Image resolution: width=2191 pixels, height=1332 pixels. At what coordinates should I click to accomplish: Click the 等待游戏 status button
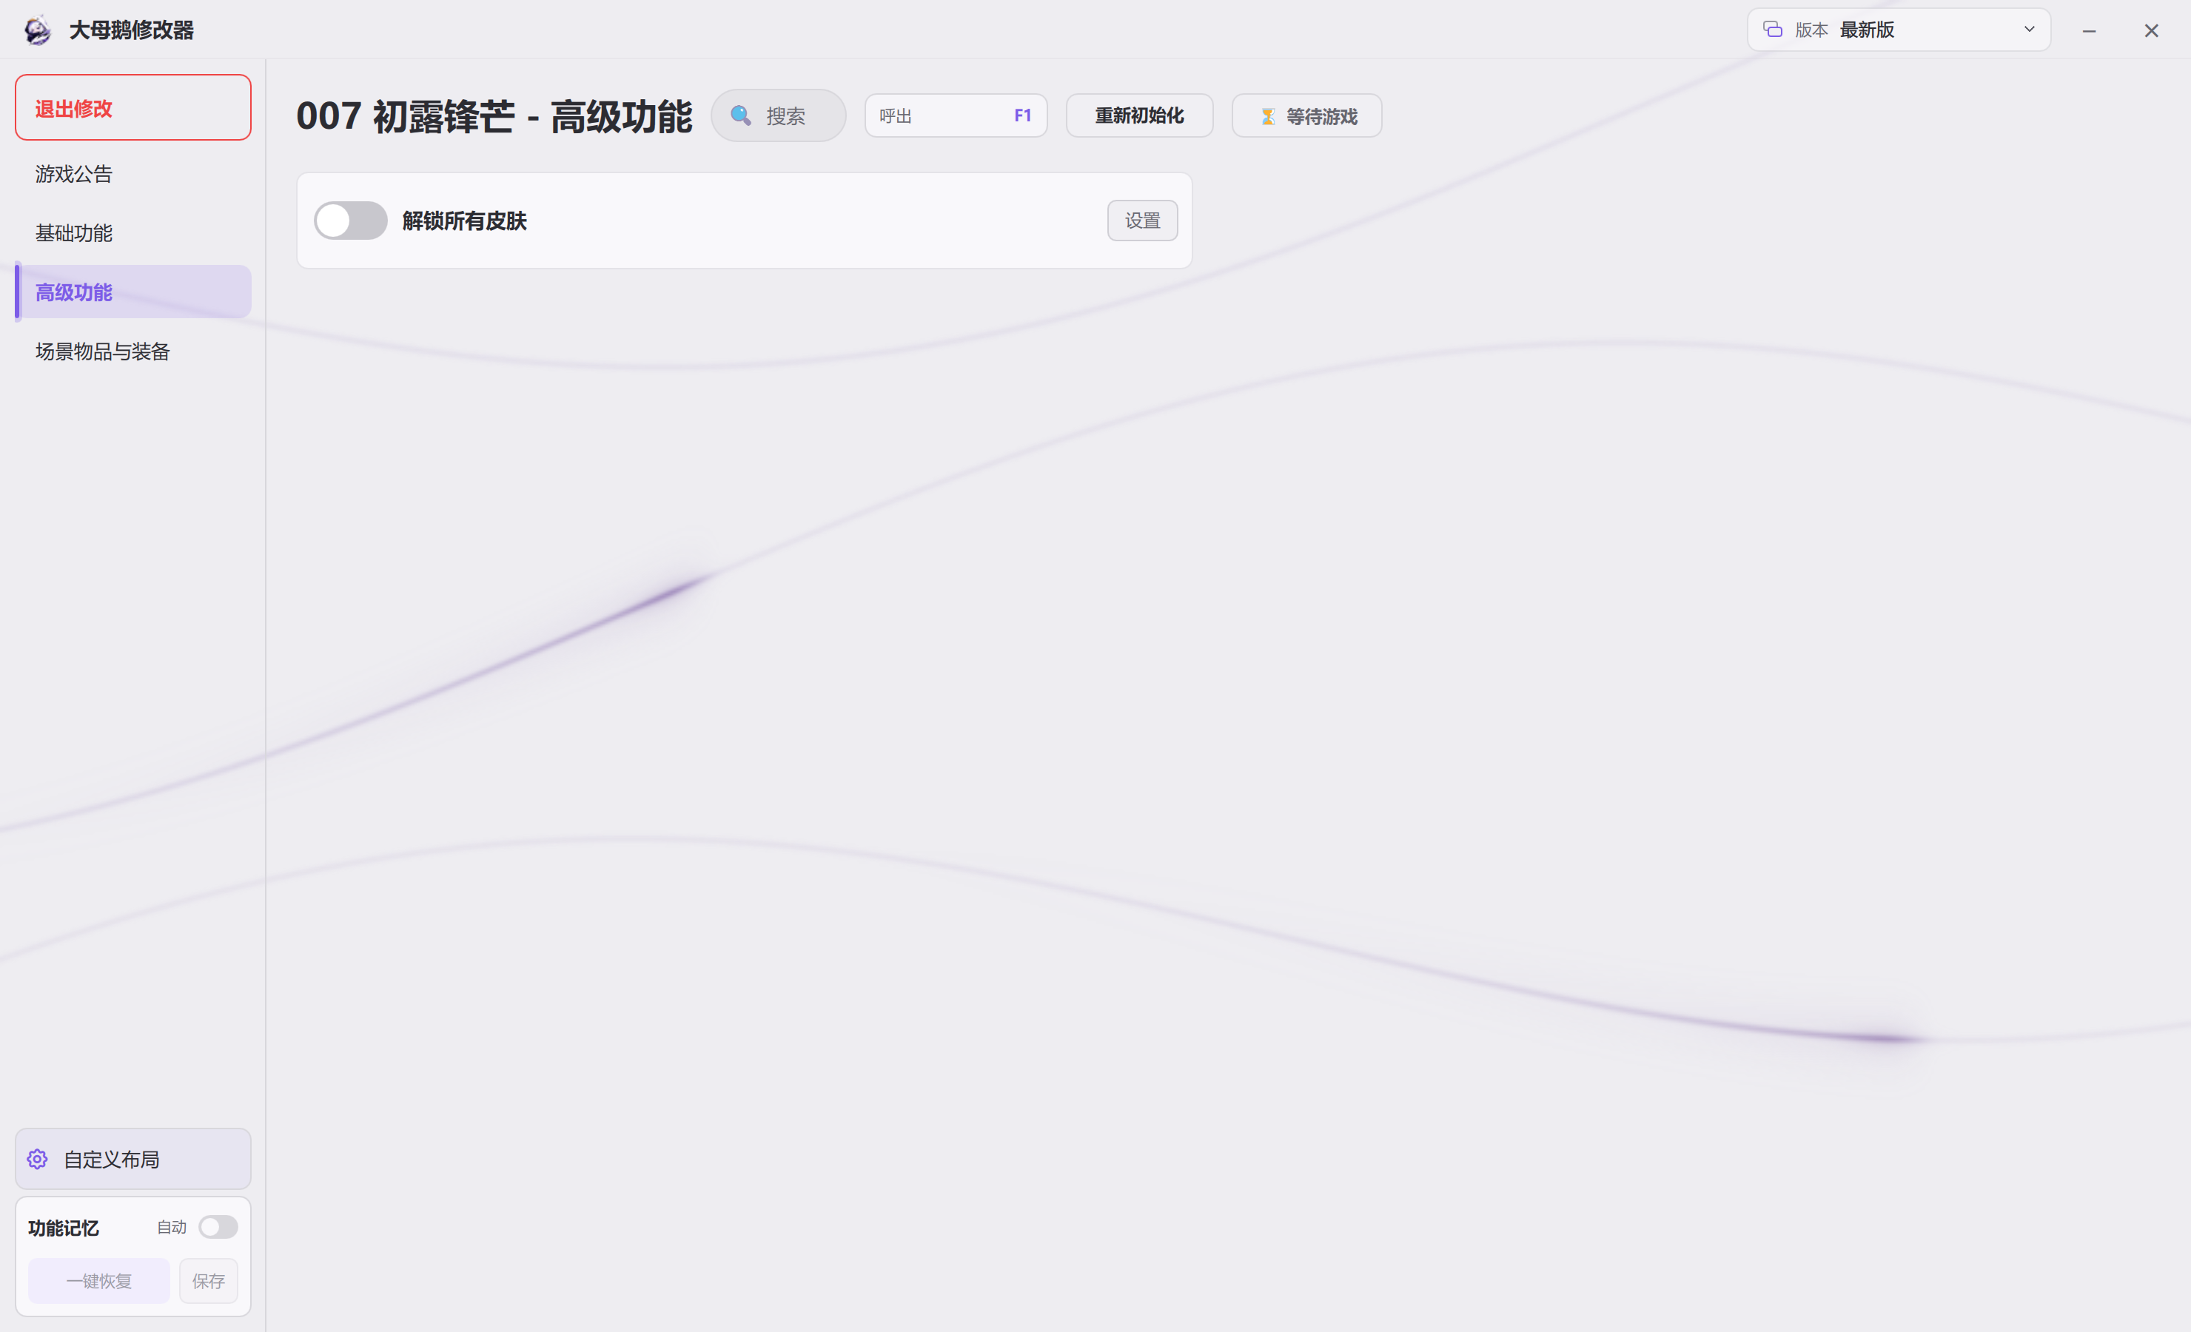point(1307,115)
